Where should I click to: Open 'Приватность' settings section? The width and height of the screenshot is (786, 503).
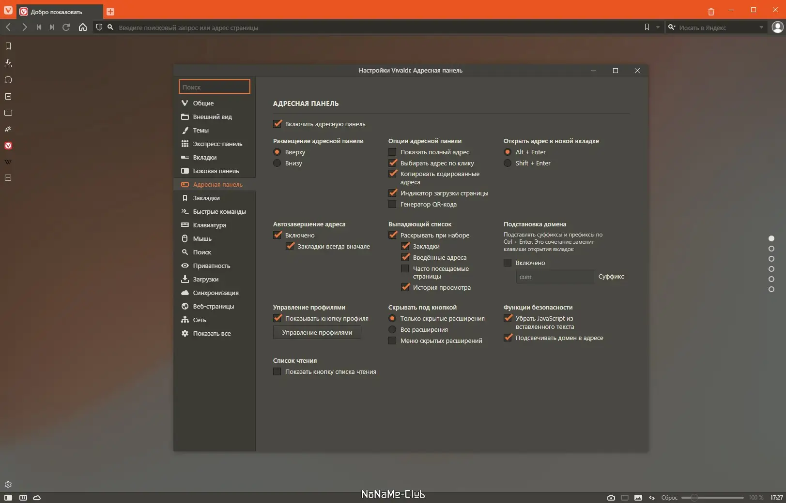pyautogui.click(x=215, y=266)
